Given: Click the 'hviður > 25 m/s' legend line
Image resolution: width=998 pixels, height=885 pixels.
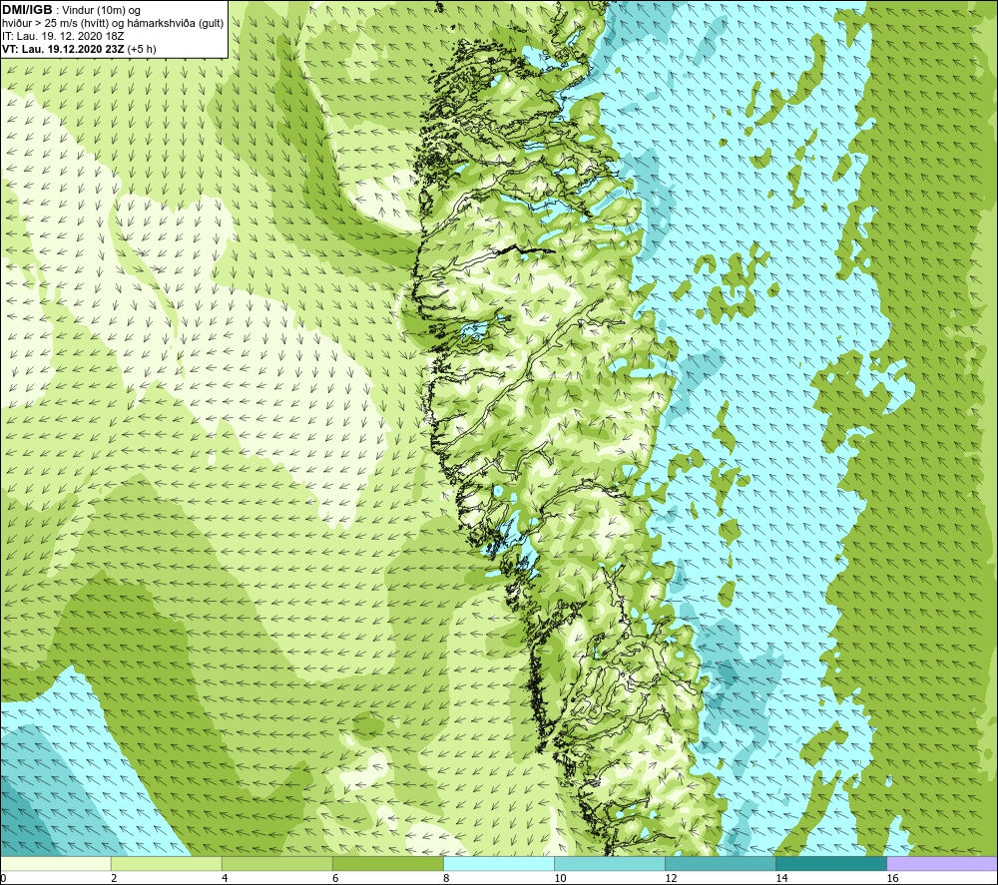Looking at the screenshot, I should tap(113, 24).
